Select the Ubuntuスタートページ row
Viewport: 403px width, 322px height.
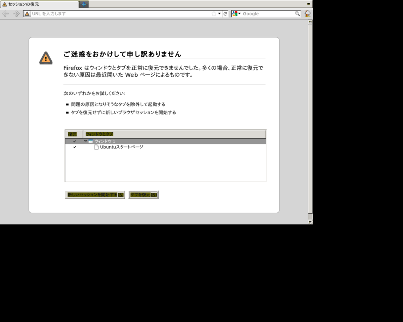pyautogui.click(x=166, y=147)
